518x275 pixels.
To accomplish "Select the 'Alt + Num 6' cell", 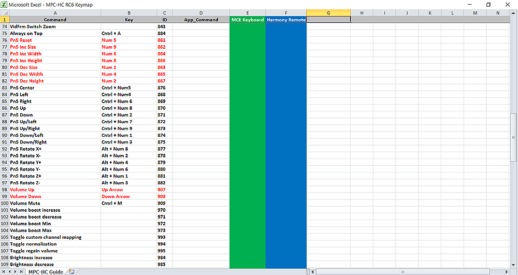I will coord(129,169).
